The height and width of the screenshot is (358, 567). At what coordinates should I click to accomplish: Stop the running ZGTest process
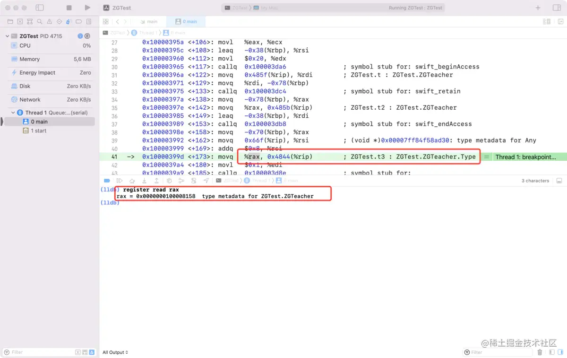[x=69, y=8]
